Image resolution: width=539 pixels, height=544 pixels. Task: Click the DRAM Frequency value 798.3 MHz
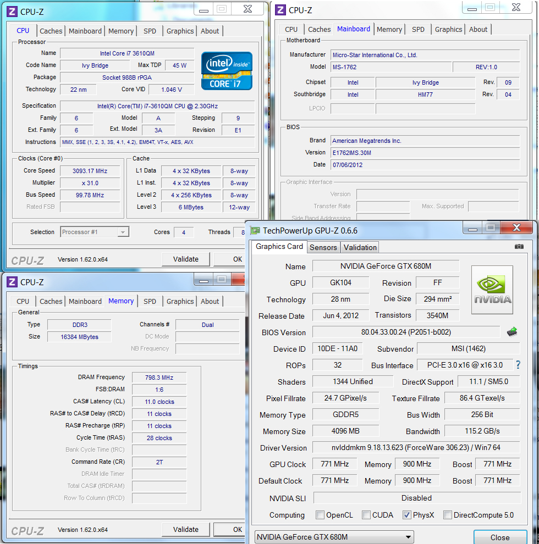pos(159,378)
